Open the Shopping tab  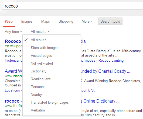click(x=66, y=22)
